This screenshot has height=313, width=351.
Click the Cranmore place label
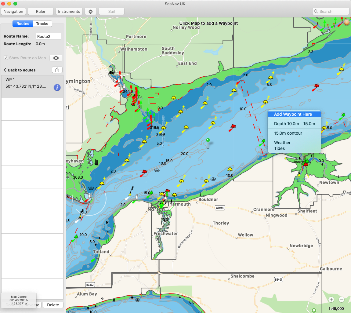click(264, 209)
